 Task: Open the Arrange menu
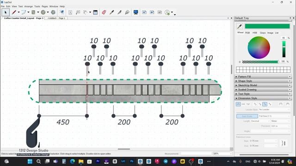tap(29, 6)
